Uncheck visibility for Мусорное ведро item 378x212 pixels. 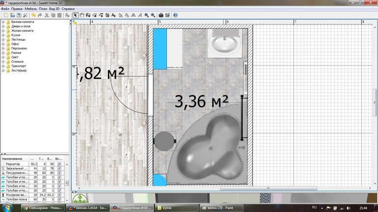pyautogui.click(x=59, y=195)
